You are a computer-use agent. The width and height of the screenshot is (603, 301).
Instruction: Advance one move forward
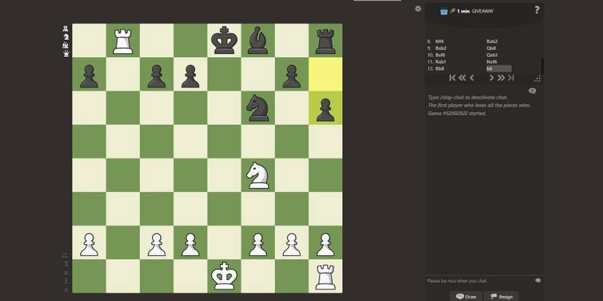[x=491, y=78]
